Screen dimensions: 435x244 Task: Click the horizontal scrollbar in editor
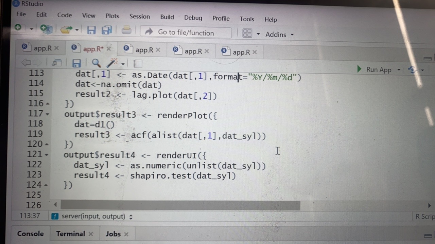click(x=180, y=205)
